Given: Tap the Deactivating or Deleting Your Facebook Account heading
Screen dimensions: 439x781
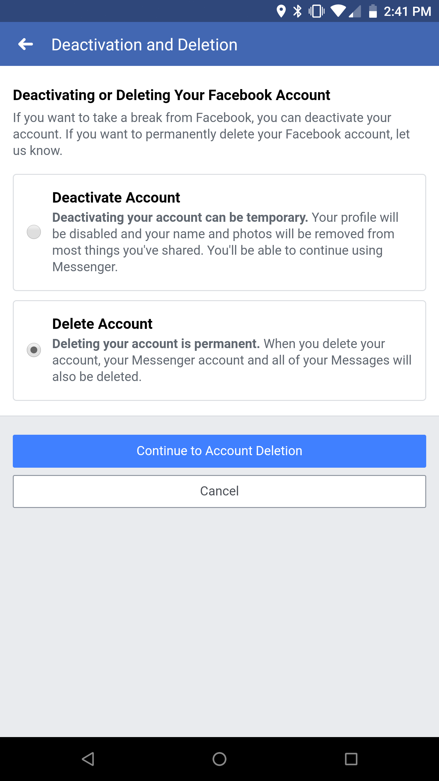Looking at the screenshot, I should tap(171, 95).
